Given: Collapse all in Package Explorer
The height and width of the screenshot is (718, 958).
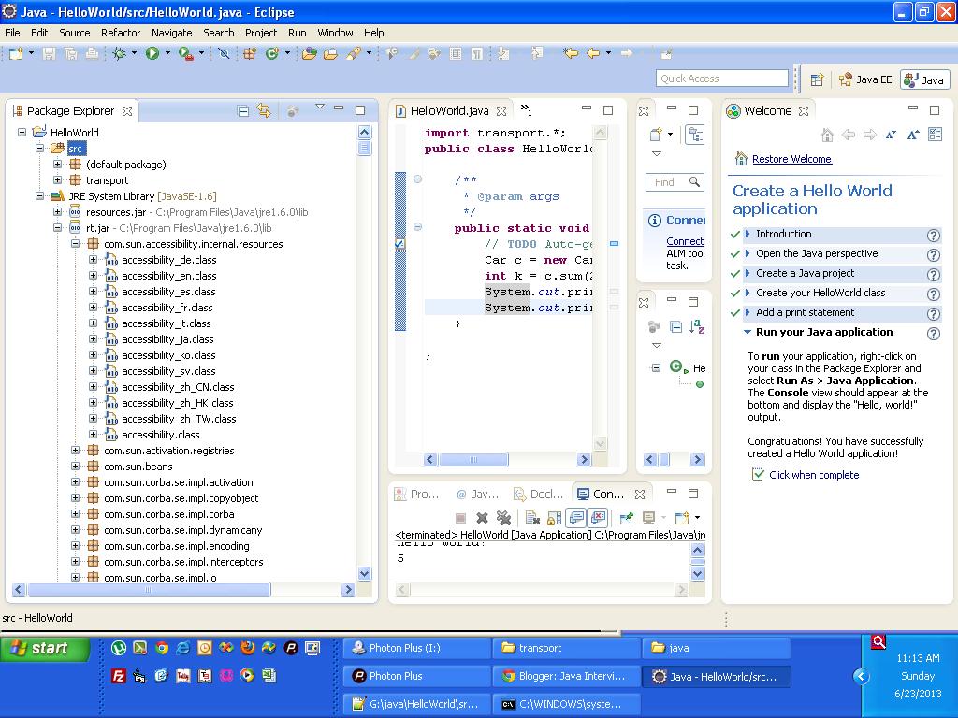Looking at the screenshot, I should coord(242,110).
